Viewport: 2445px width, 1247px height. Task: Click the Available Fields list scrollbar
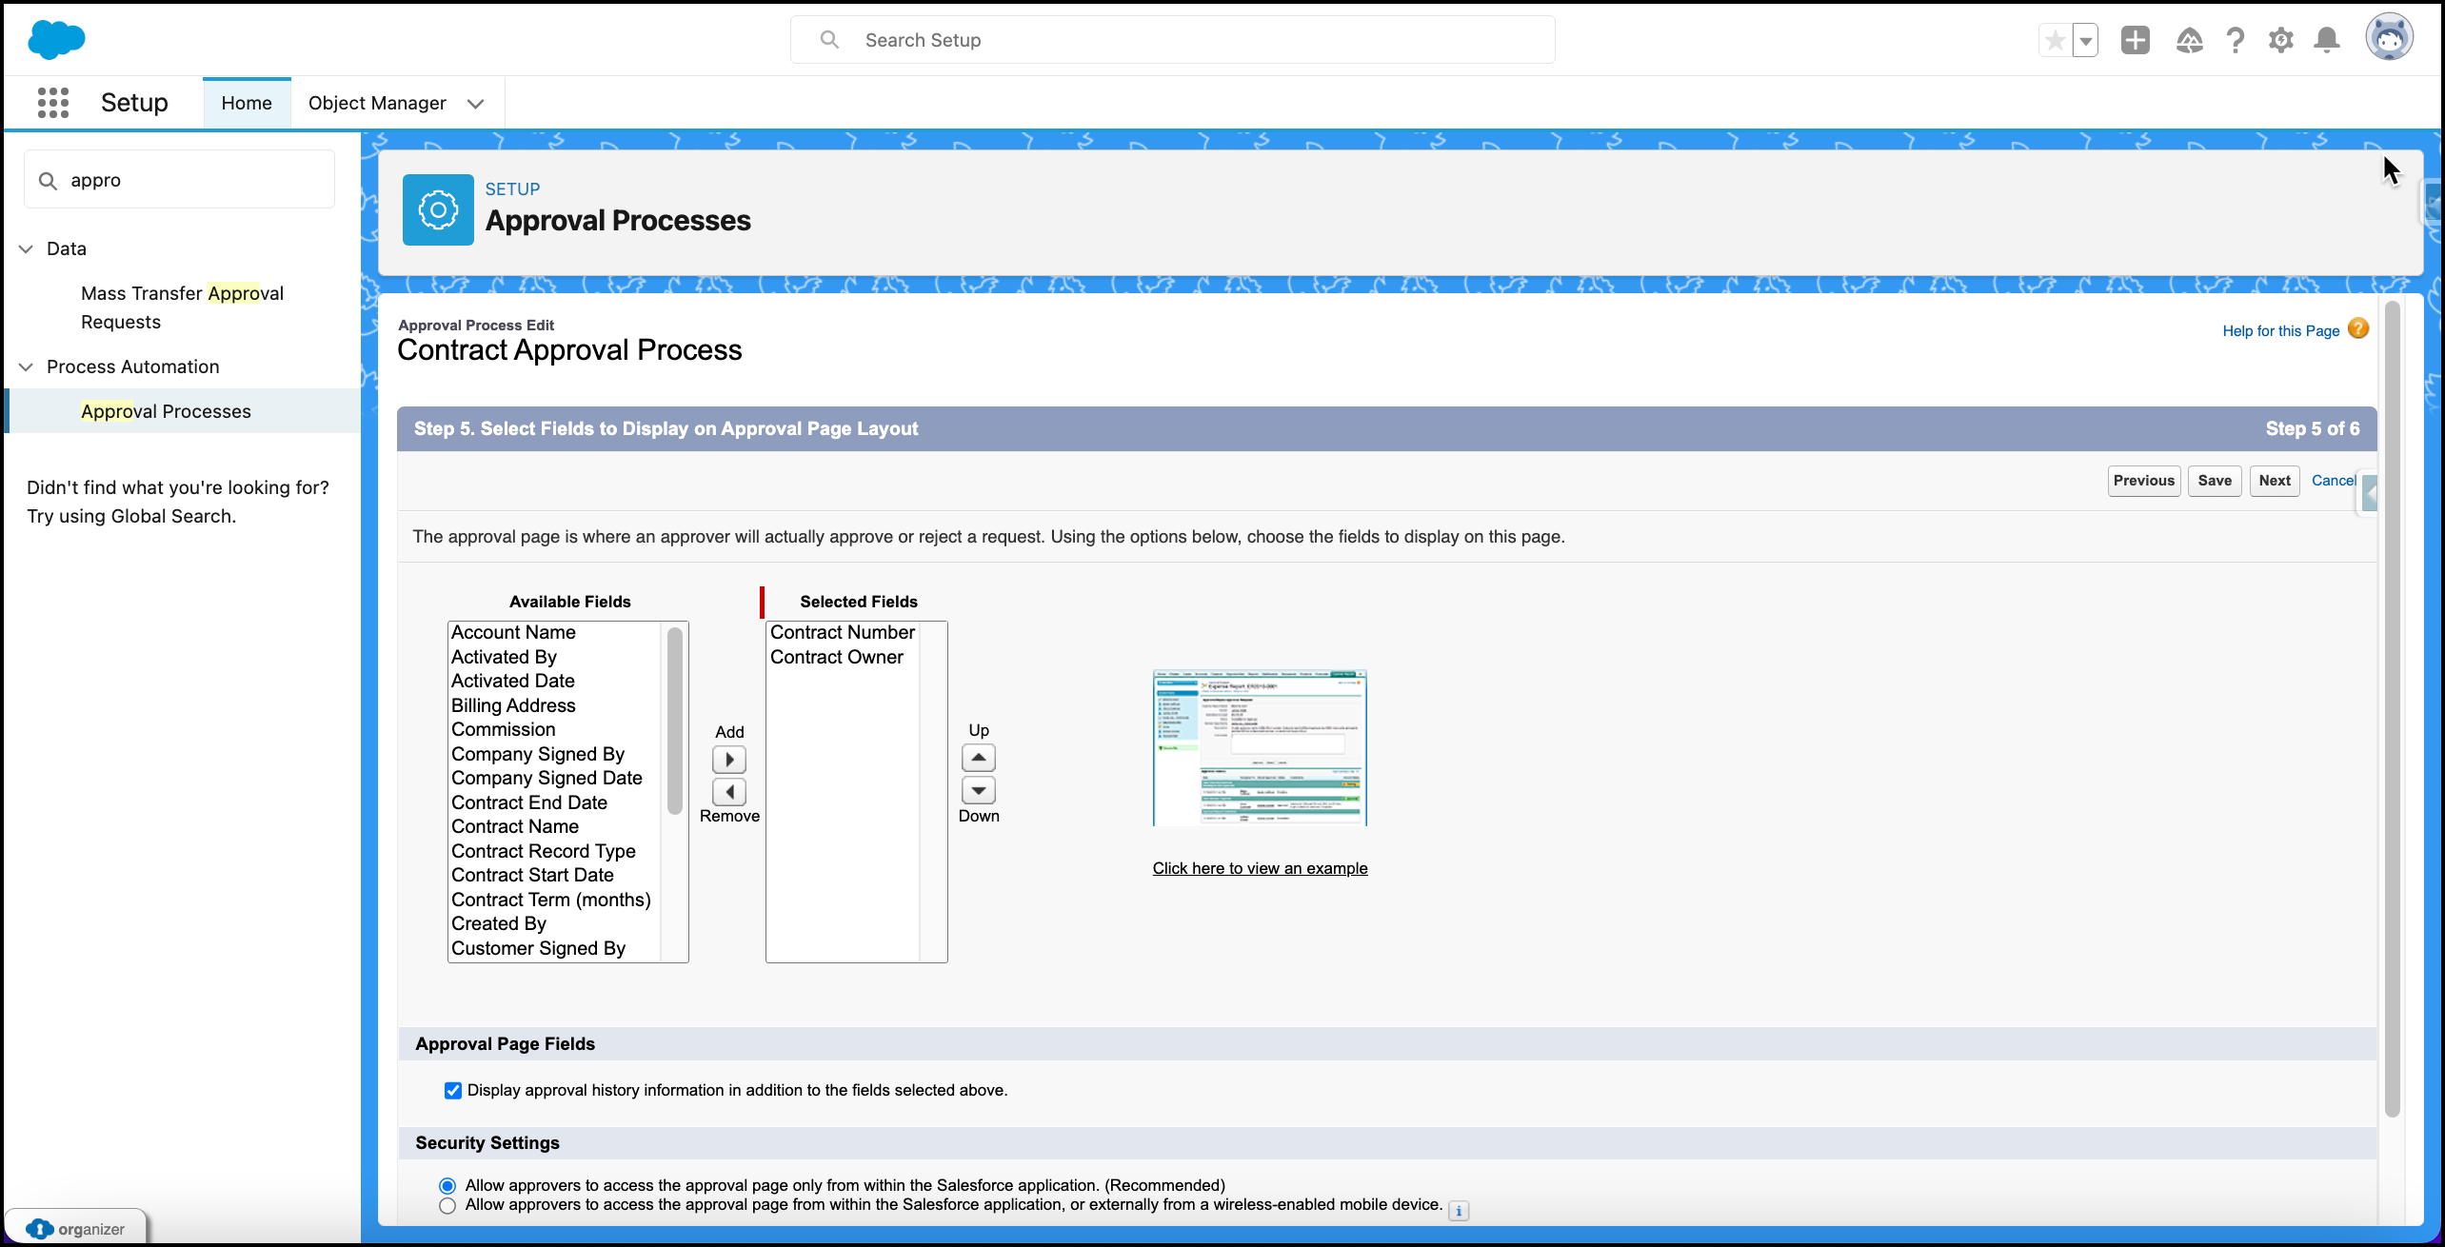click(675, 722)
